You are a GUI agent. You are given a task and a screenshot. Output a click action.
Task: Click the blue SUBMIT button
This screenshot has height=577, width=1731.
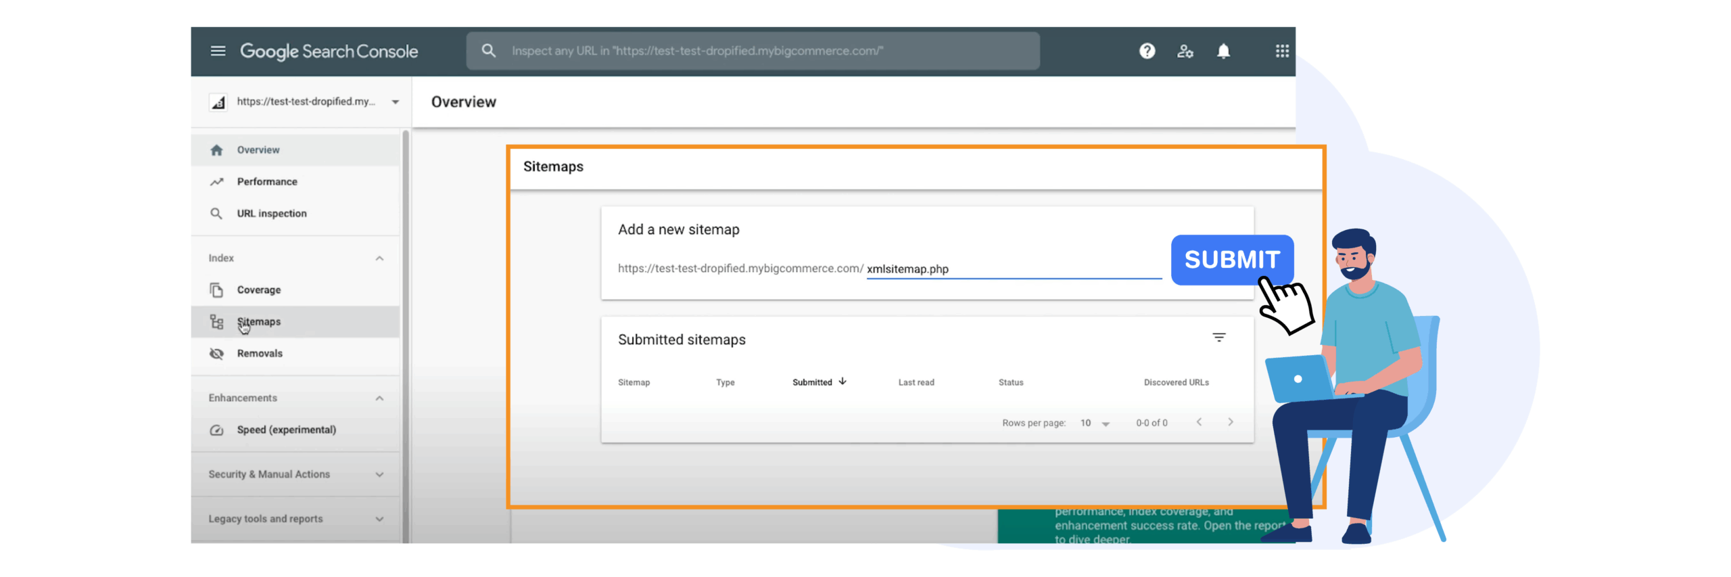pyautogui.click(x=1232, y=260)
